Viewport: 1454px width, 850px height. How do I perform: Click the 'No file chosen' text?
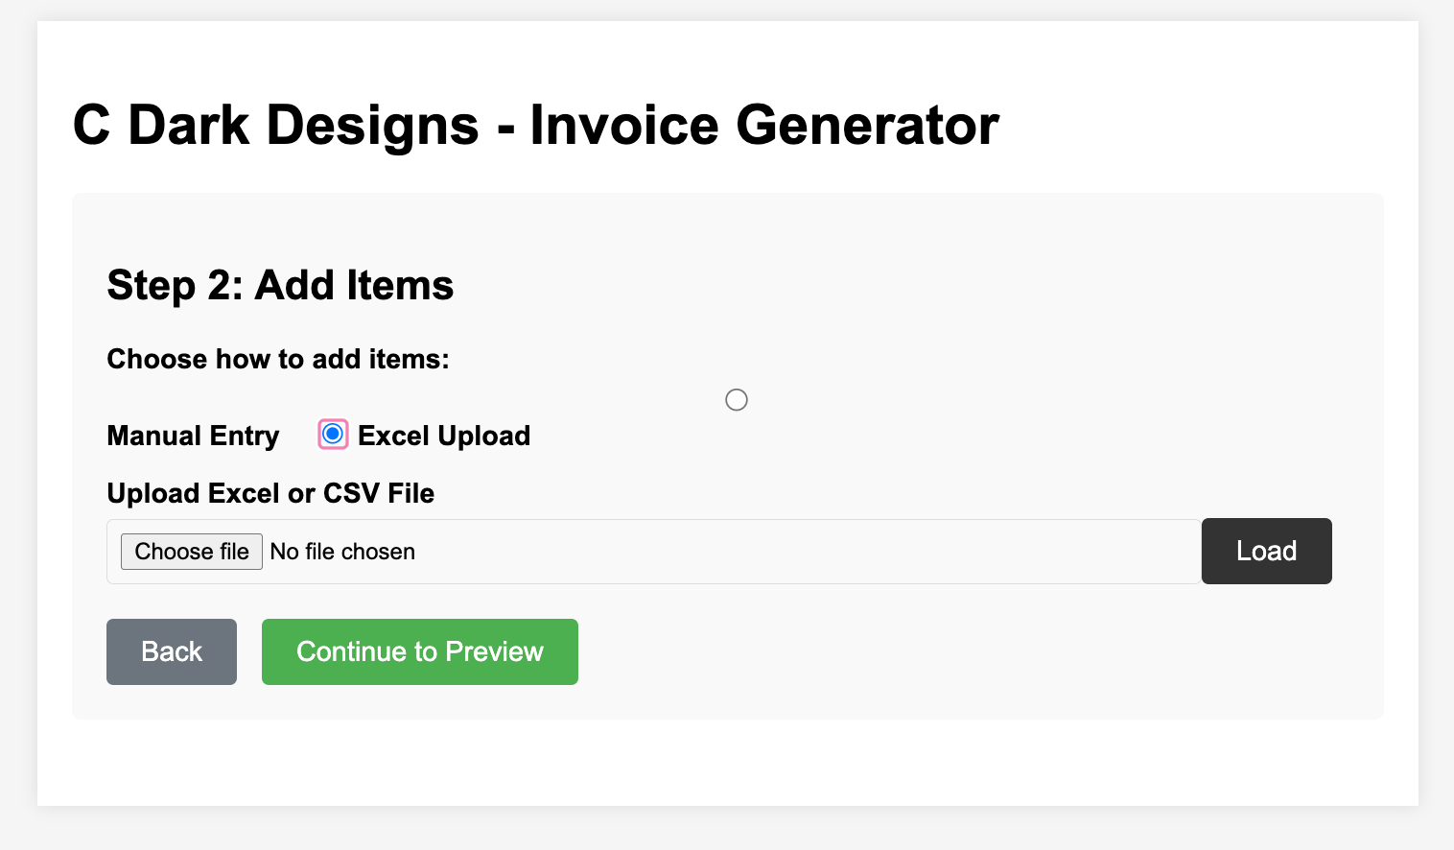(342, 552)
